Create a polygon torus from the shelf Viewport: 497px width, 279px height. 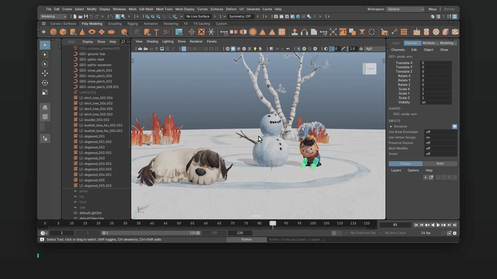92,32
